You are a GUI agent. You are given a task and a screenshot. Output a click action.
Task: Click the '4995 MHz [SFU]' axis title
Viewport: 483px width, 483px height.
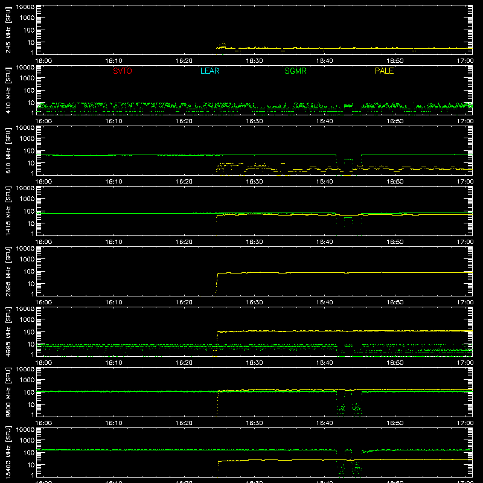point(8,332)
